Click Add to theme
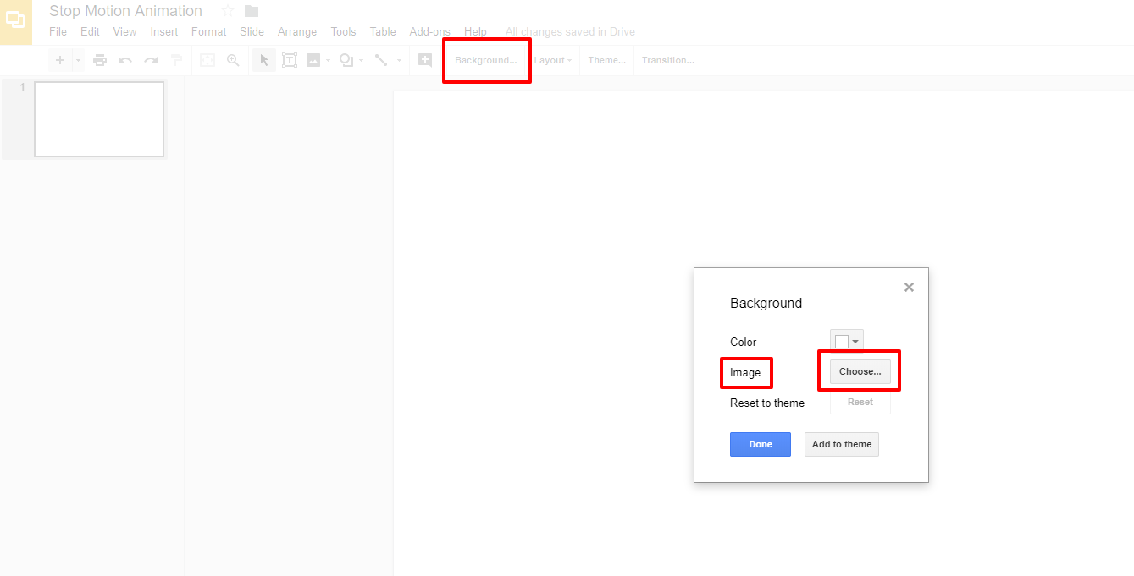1134x576 pixels. 841,444
